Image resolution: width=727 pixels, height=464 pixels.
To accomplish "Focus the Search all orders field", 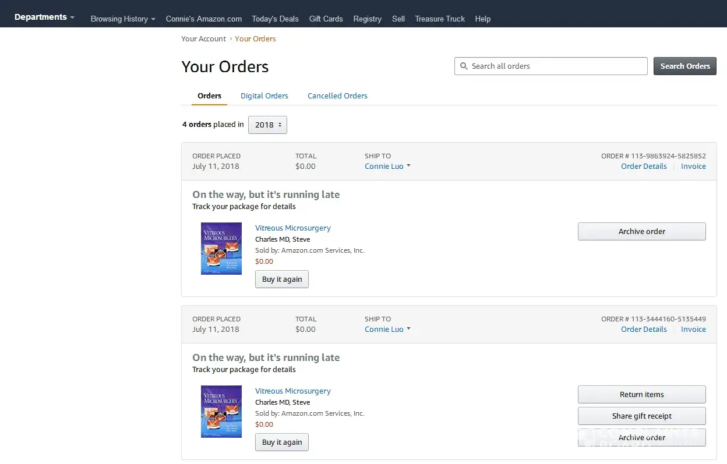I will click(x=556, y=66).
